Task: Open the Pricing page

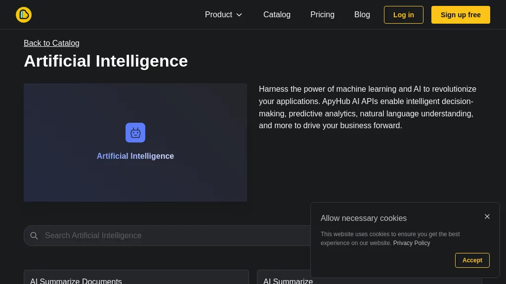Action: tap(322, 15)
